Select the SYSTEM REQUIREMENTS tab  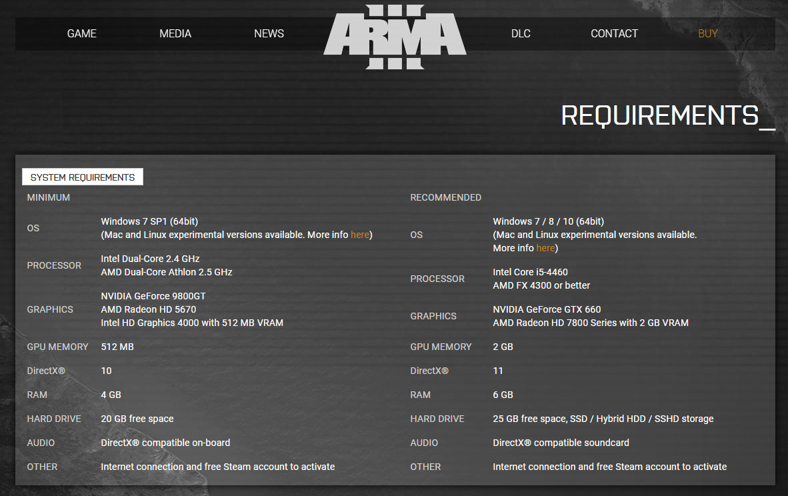tap(83, 177)
